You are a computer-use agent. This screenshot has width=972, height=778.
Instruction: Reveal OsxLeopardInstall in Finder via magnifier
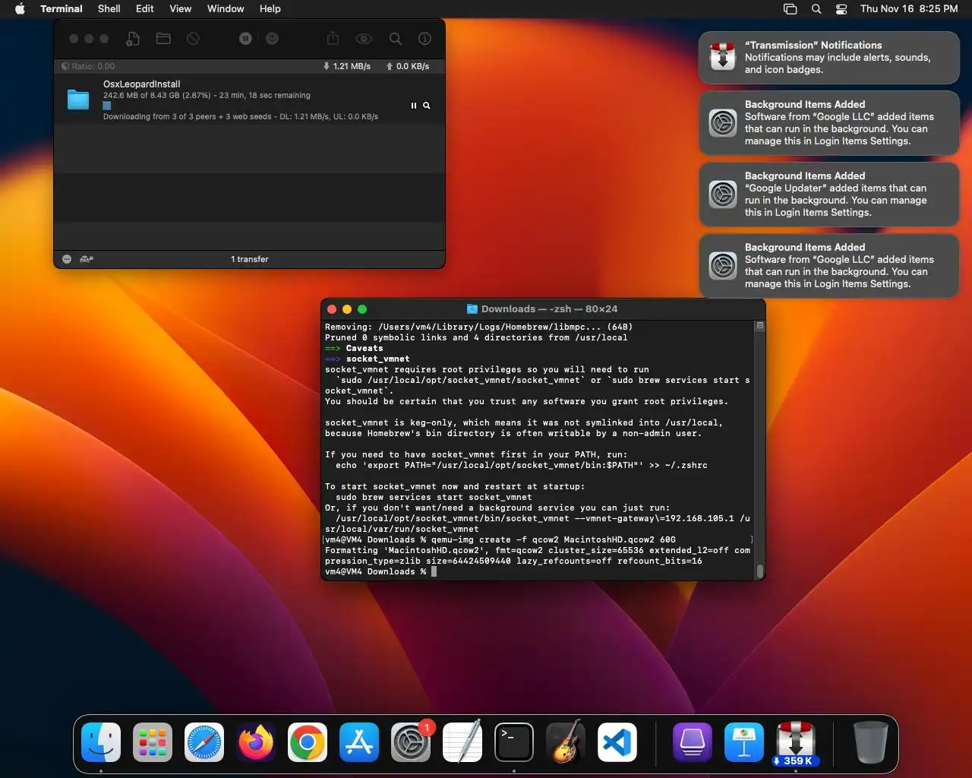click(x=427, y=106)
